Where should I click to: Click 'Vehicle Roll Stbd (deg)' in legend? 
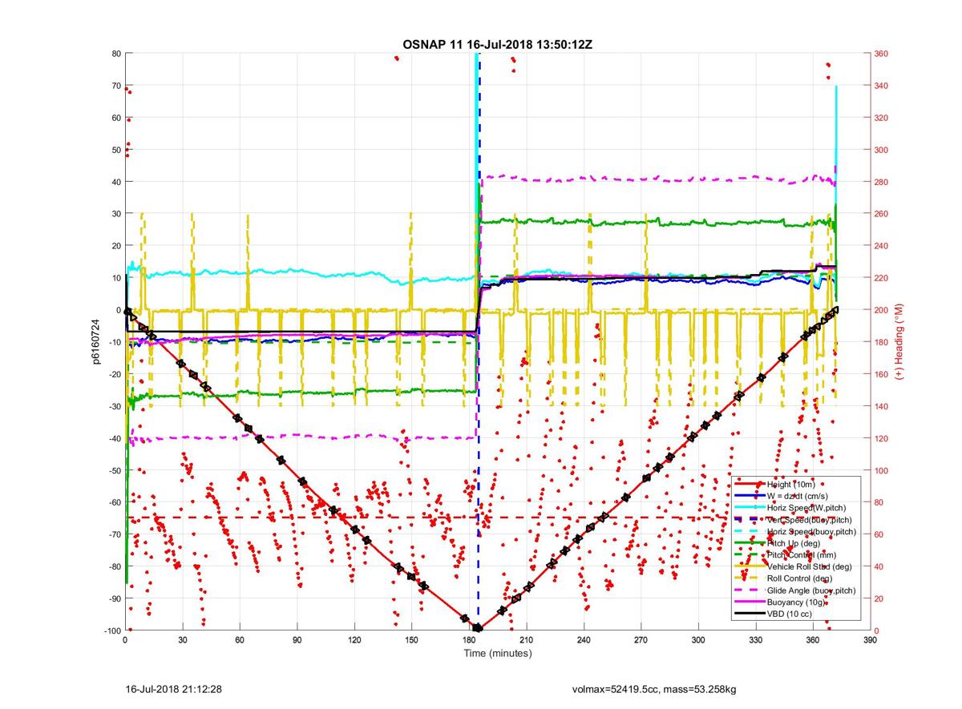[810, 566]
